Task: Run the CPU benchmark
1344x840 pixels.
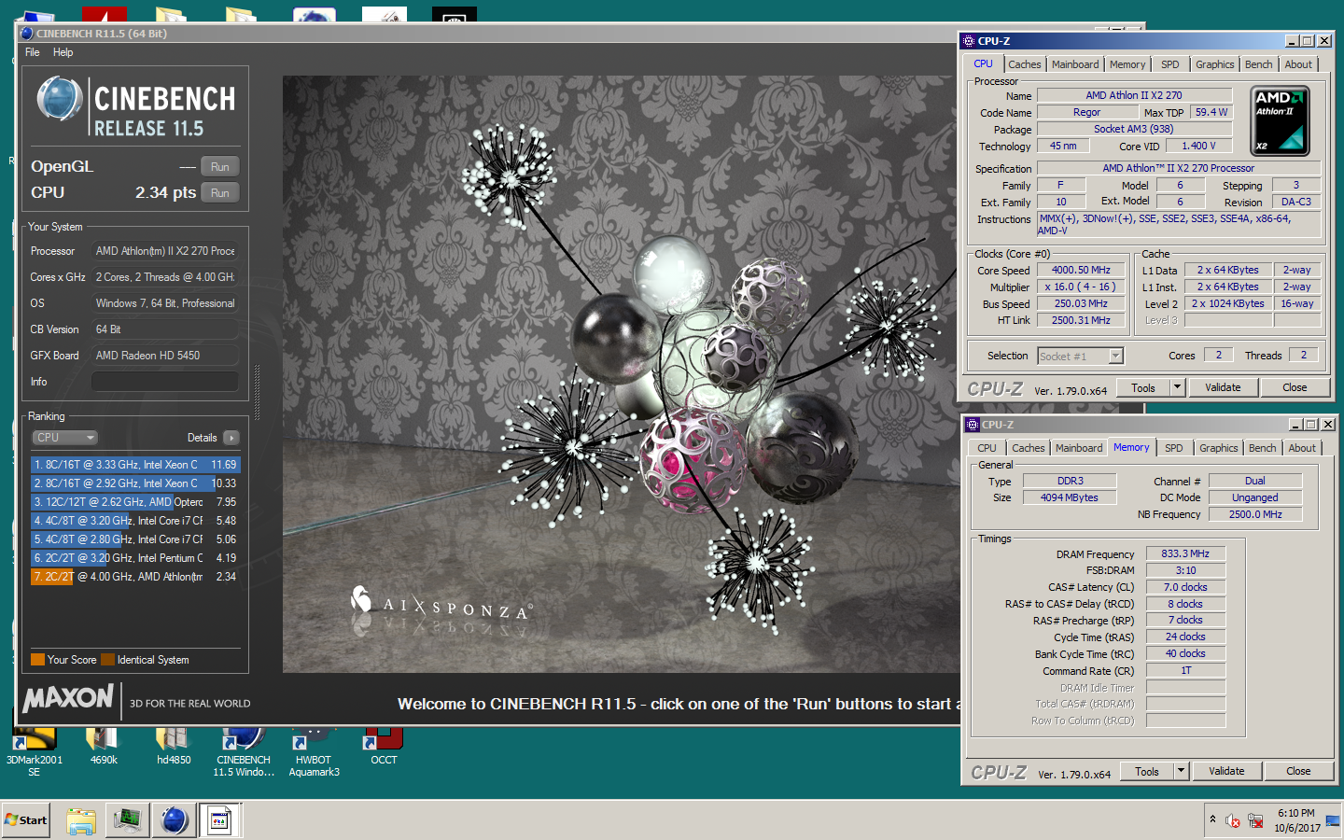Action: (220, 193)
